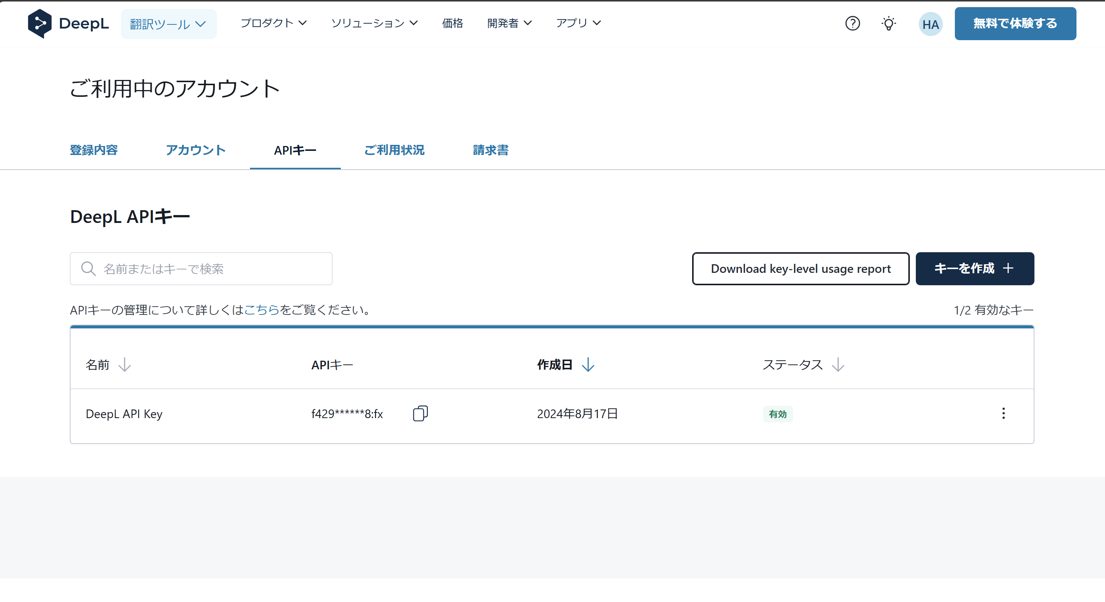The width and height of the screenshot is (1105, 602).
Task: Click the 無料で体験する button
Action: tap(1015, 24)
